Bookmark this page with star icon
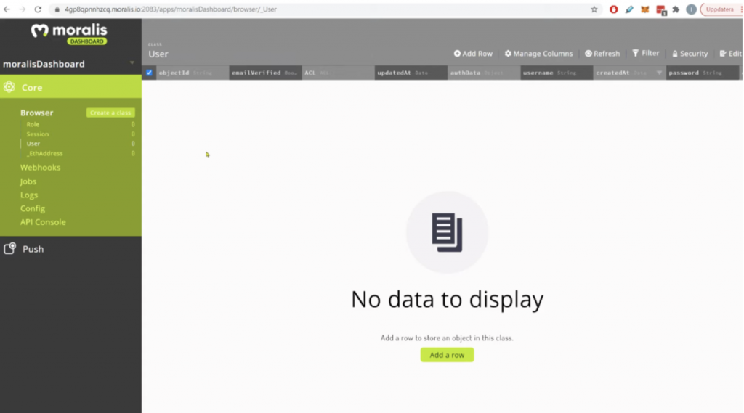The image size is (744, 413). [x=594, y=9]
